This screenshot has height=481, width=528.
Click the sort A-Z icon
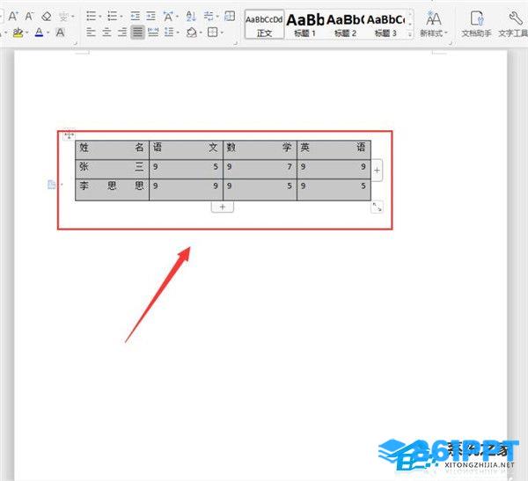pyautogui.click(x=191, y=16)
